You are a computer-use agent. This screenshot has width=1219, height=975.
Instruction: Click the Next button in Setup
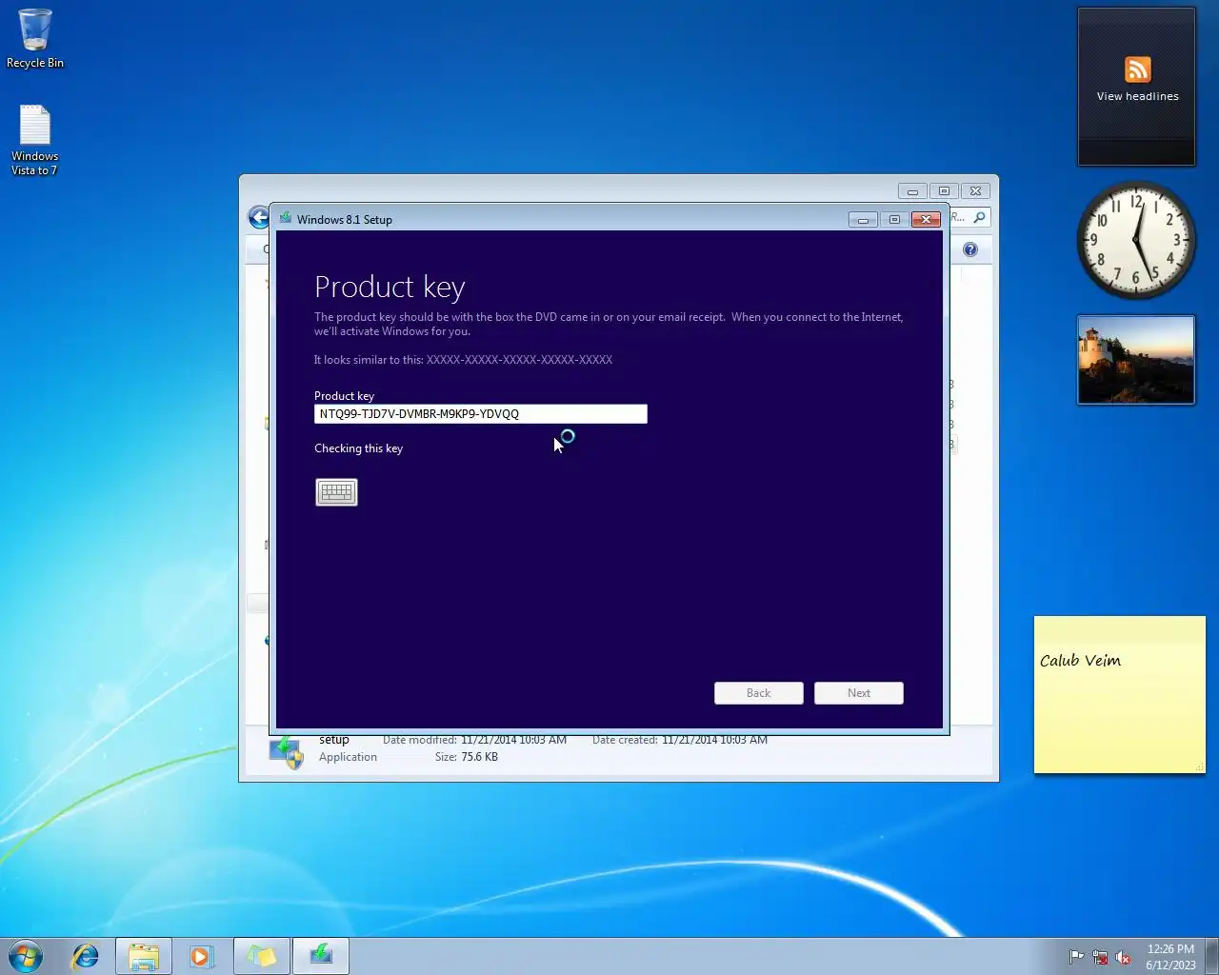859,693
